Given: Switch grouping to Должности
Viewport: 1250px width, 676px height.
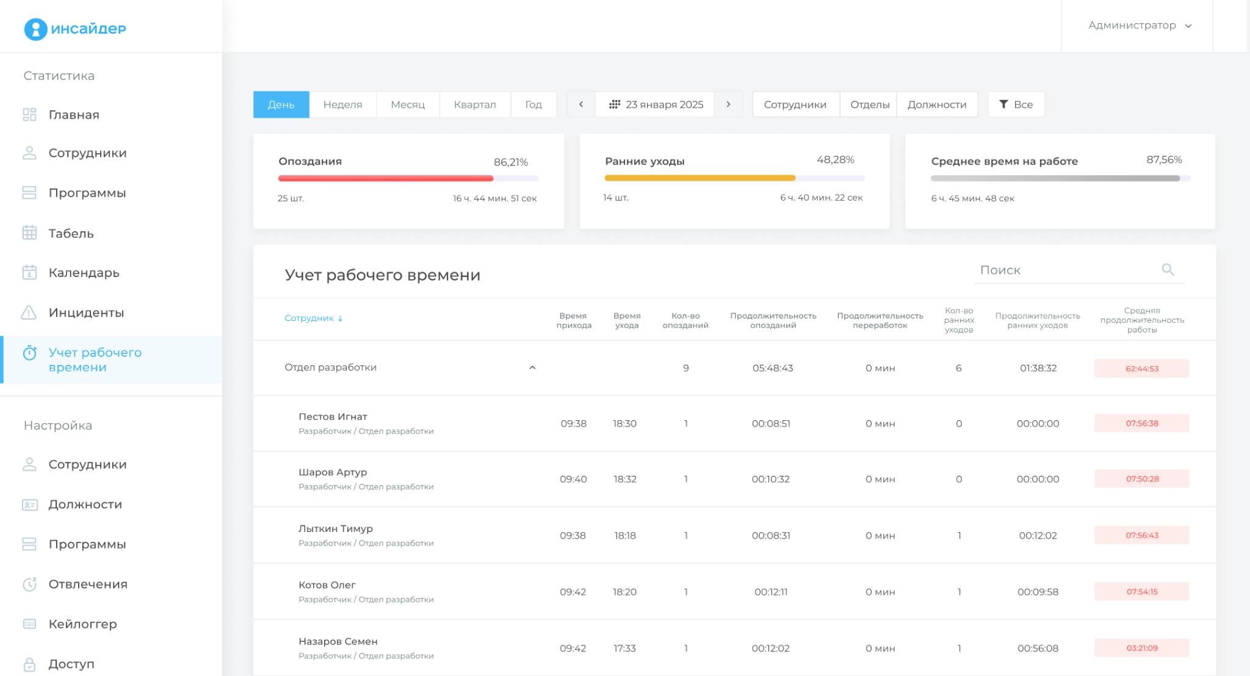Looking at the screenshot, I should coord(936,104).
